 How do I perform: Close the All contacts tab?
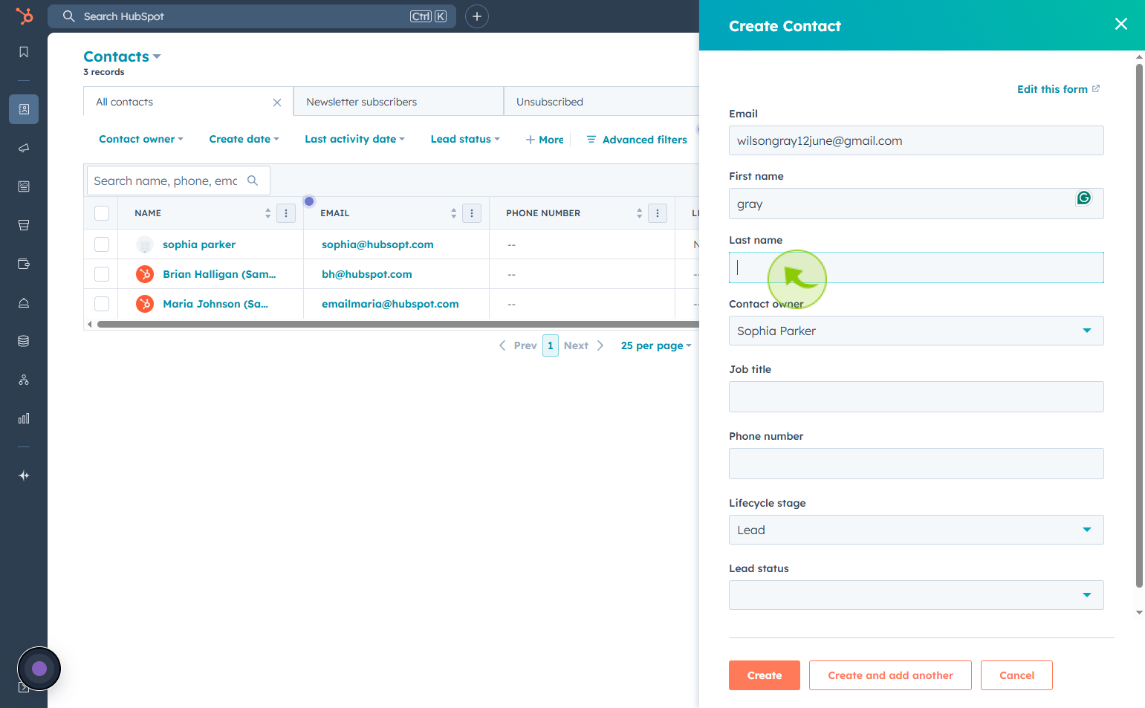277,103
